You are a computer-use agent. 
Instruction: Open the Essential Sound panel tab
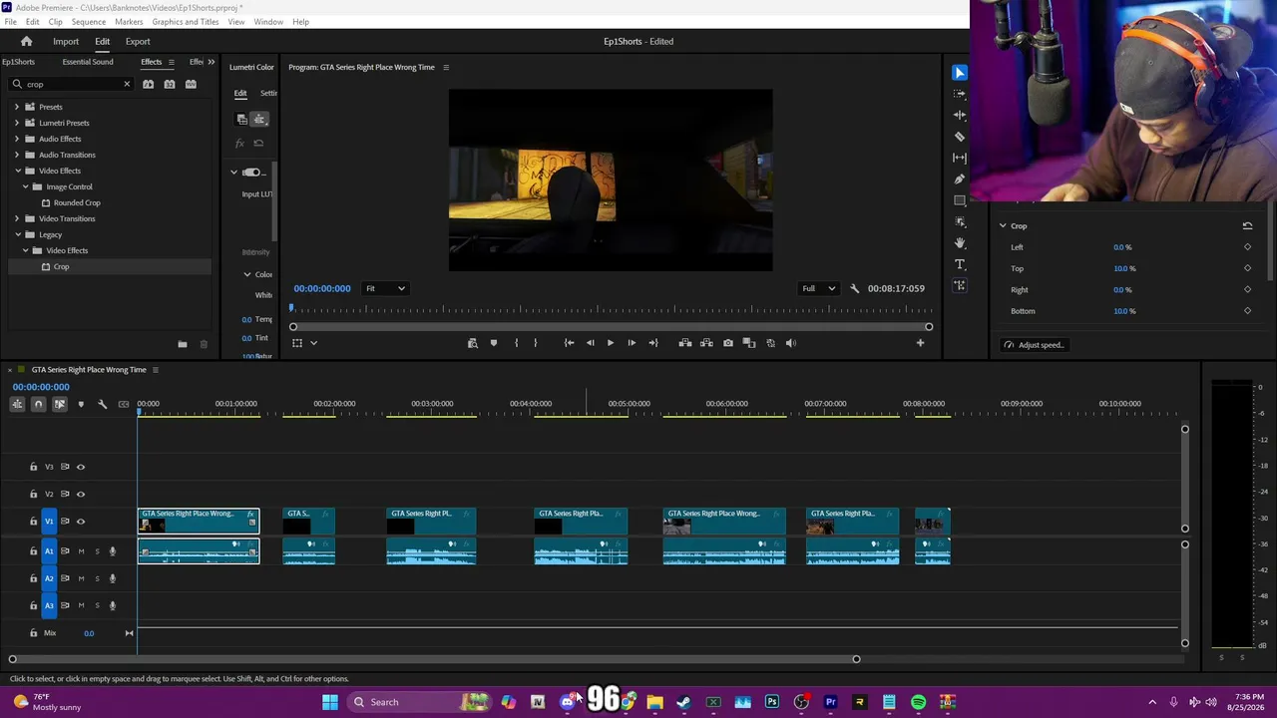[x=88, y=62]
